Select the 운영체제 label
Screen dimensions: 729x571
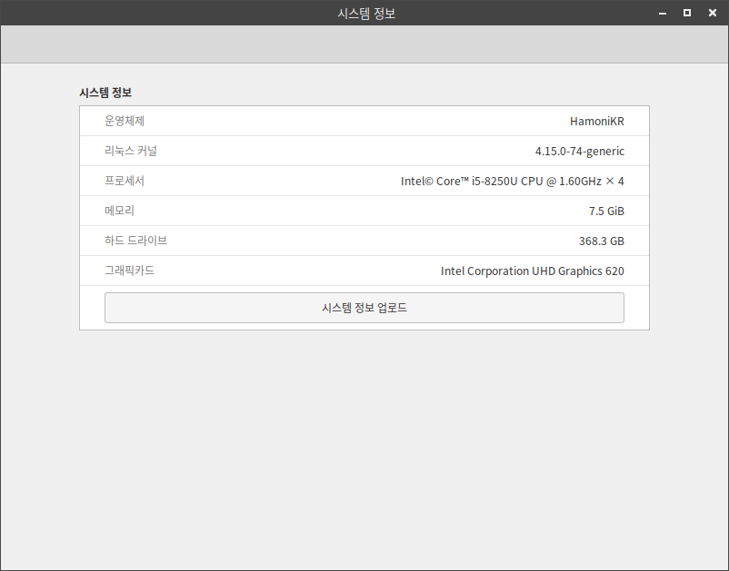(125, 121)
